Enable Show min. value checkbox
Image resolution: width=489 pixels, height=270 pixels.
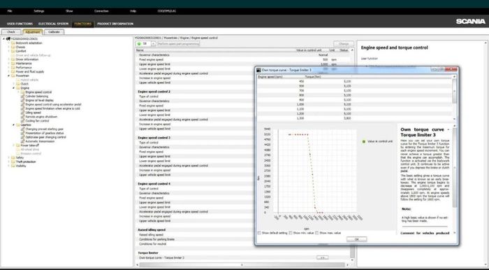291,233
